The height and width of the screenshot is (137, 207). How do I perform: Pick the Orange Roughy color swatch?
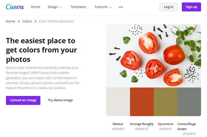point(142,102)
